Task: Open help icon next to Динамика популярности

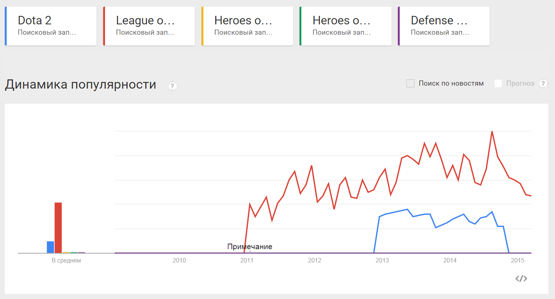Action: click(x=173, y=86)
